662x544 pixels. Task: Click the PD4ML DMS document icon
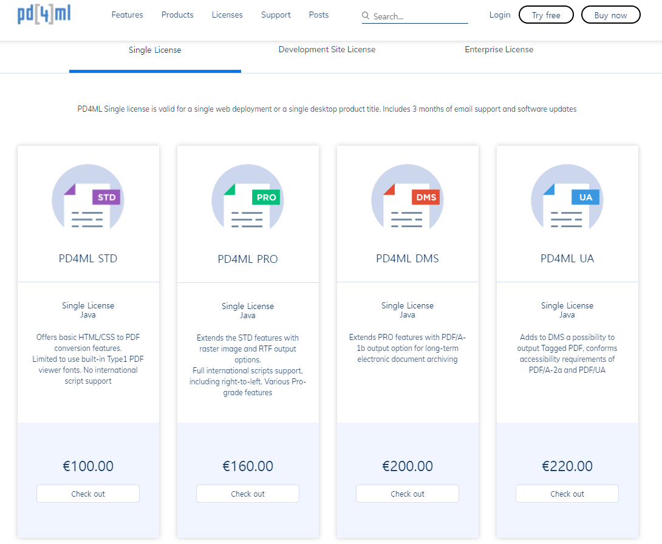pos(408,197)
